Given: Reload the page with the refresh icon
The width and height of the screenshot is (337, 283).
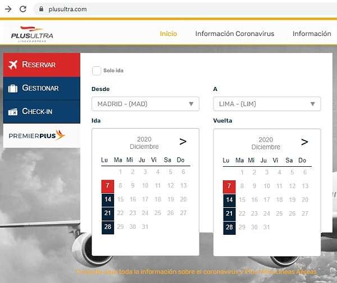Looking at the screenshot, I should (x=23, y=9).
